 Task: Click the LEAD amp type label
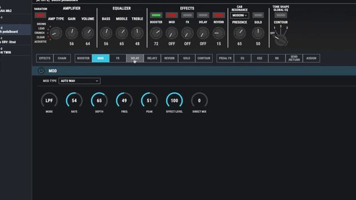[41, 28]
